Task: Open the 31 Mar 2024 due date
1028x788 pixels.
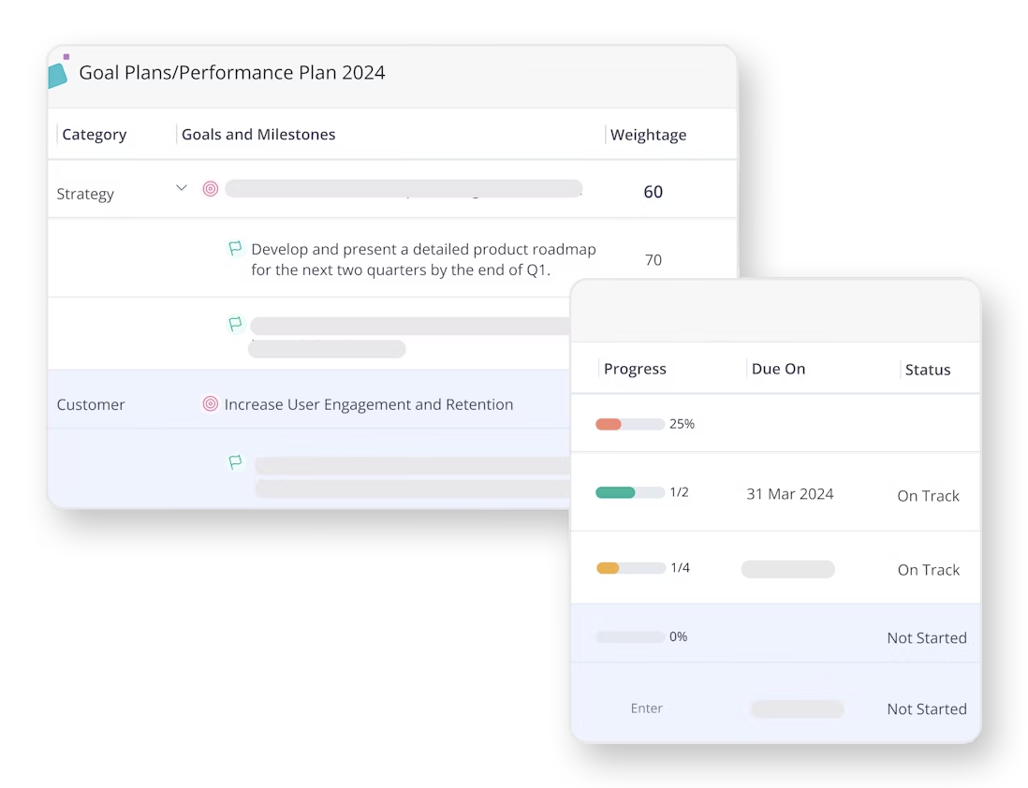Action: 790,493
